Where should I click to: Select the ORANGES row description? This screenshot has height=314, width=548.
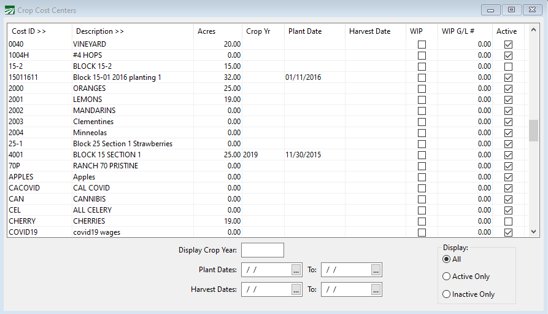point(90,88)
